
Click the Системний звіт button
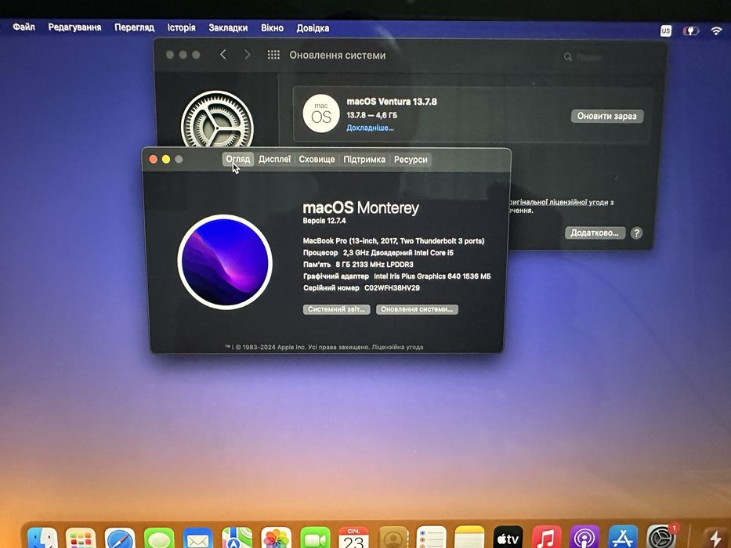tap(337, 309)
